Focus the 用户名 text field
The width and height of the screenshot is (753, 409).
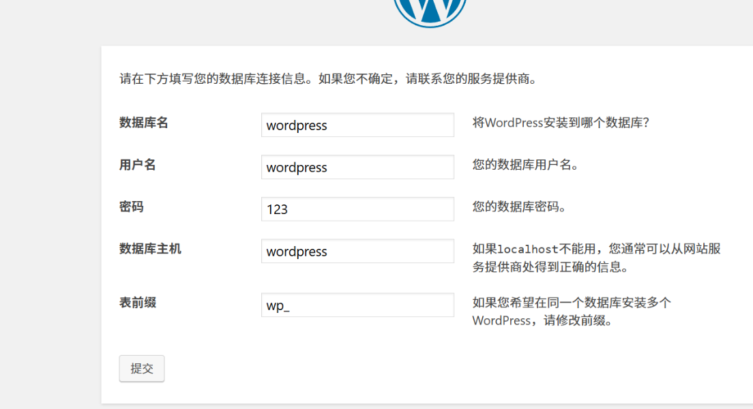[x=357, y=167]
